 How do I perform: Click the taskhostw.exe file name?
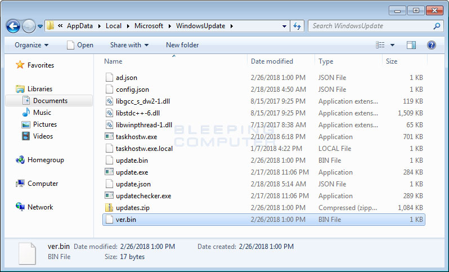136,137
